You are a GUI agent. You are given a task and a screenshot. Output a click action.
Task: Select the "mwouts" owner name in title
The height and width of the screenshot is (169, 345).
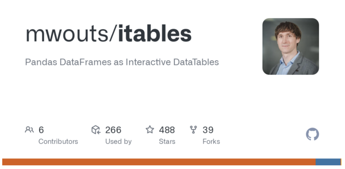[70, 35]
